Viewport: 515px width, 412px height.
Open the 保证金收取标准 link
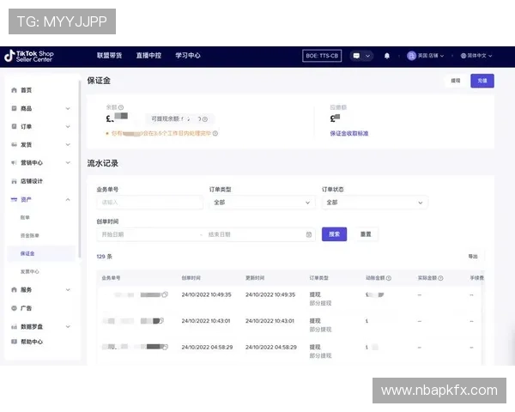[349, 133]
